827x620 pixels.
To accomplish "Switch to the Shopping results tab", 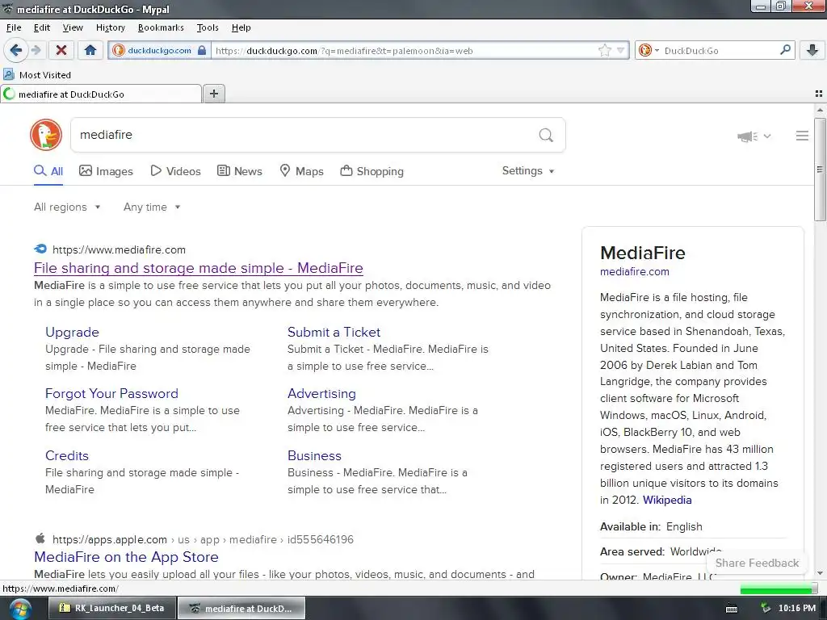I will tap(372, 171).
